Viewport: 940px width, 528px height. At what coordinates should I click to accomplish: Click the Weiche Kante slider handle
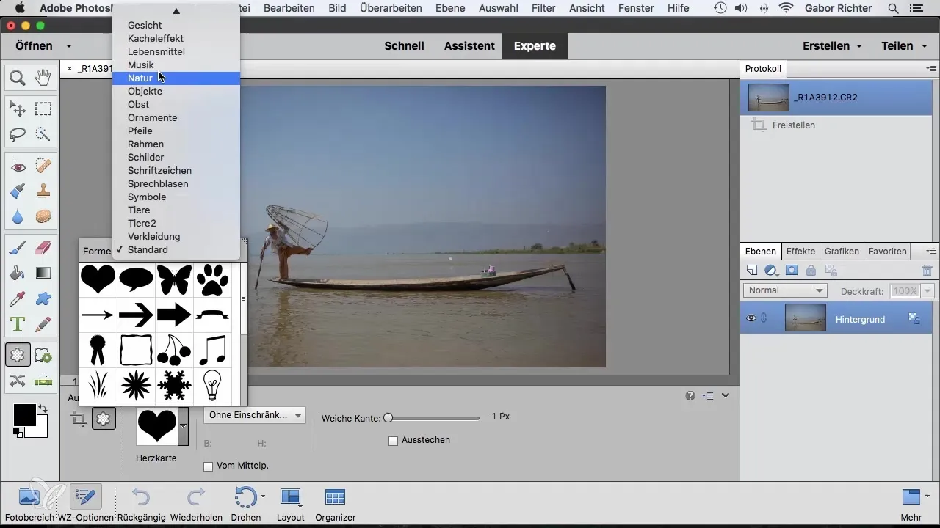(x=388, y=417)
